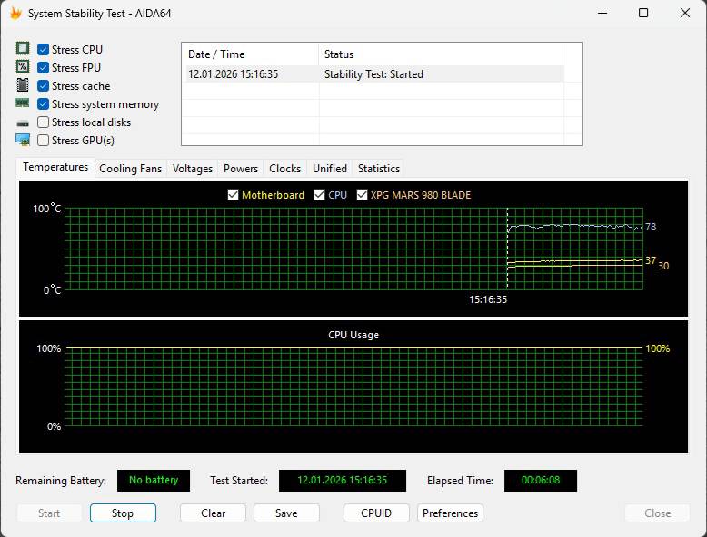Select the Statistics tab
This screenshot has height=537, width=707.
point(378,169)
